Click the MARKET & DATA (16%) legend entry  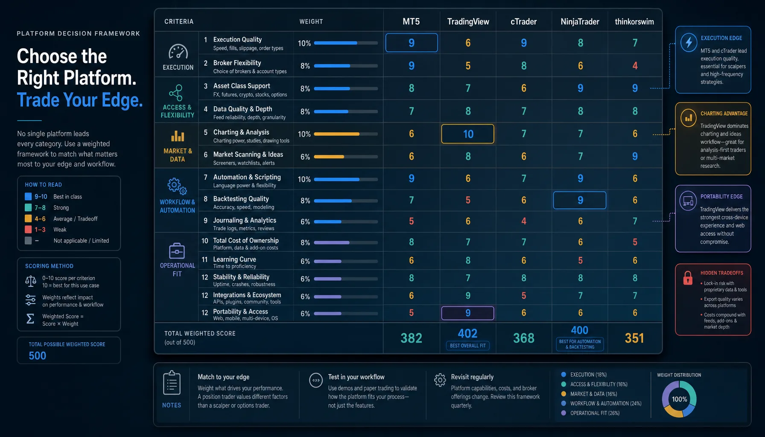(x=589, y=394)
